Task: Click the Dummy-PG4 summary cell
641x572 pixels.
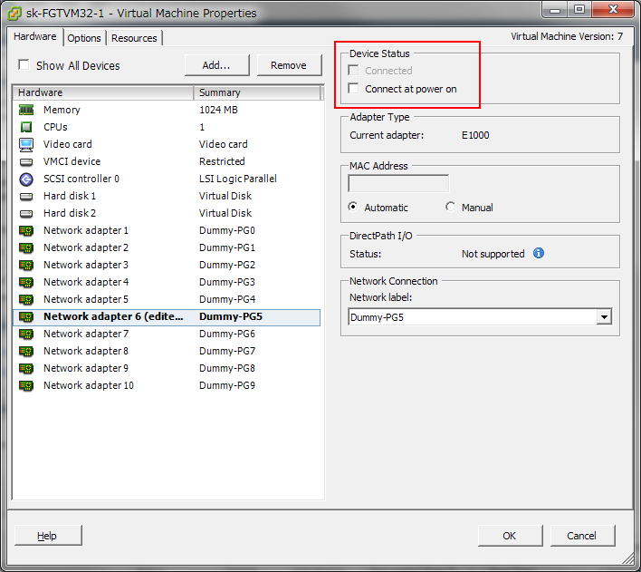Action: click(x=227, y=299)
